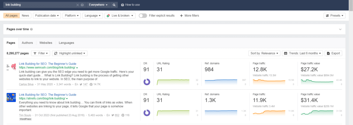Image resolution: width=353 pixels, height=125 pixels.
Task: Open semrush Link Building for SEO title
Action: (x=48, y=64)
